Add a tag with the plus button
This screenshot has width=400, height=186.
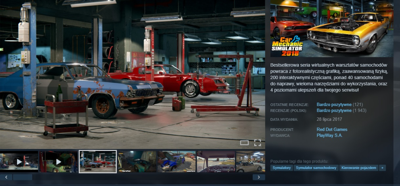coord(382,168)
